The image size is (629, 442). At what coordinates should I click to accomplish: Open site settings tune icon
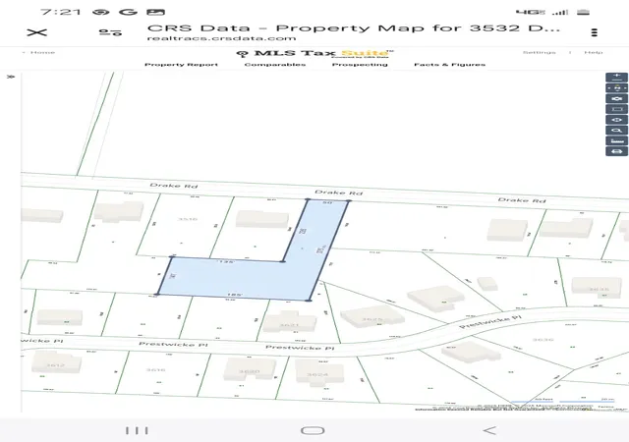click(110, 32)
